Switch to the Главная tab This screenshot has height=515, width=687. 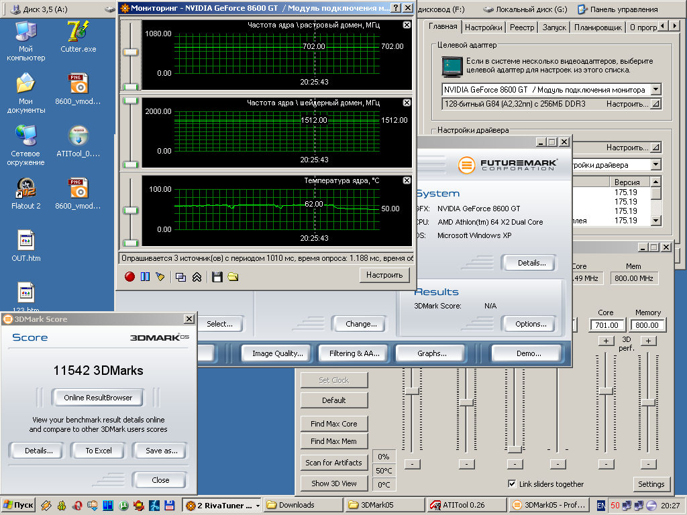click(443, 26)
